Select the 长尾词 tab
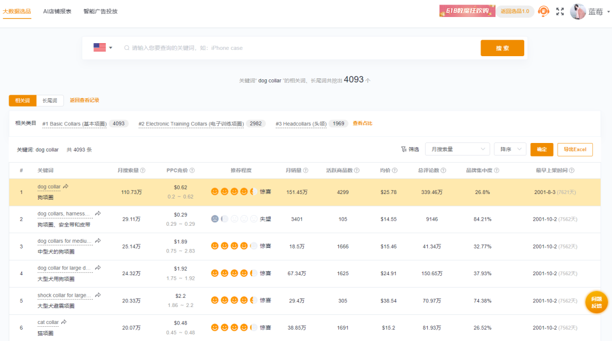Viewport: 612px width, 341px height. (50, 100)
